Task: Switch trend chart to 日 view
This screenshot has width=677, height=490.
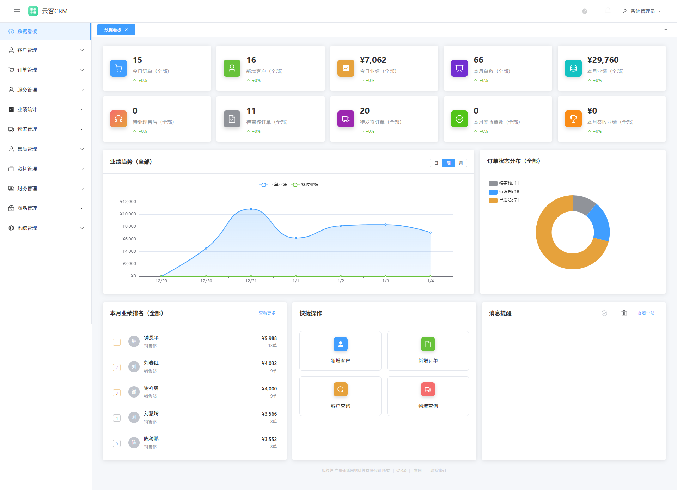Action: tap(436, 163)
